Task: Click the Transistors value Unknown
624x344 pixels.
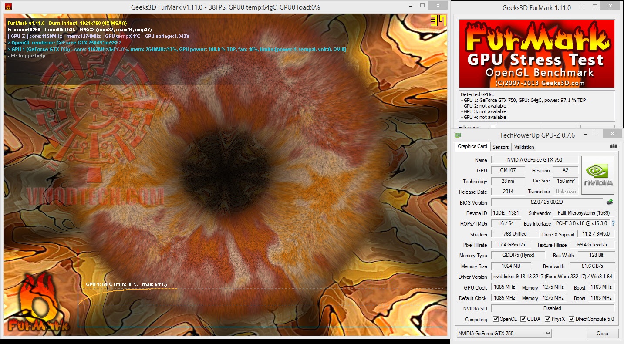Action: tap(565, 192)
